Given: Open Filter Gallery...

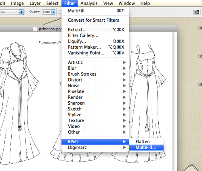Looking at the screenshot, I should pos(95,35).
